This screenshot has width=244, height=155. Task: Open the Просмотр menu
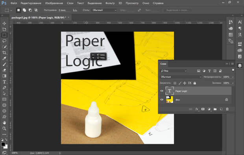(x=132, y=3)
